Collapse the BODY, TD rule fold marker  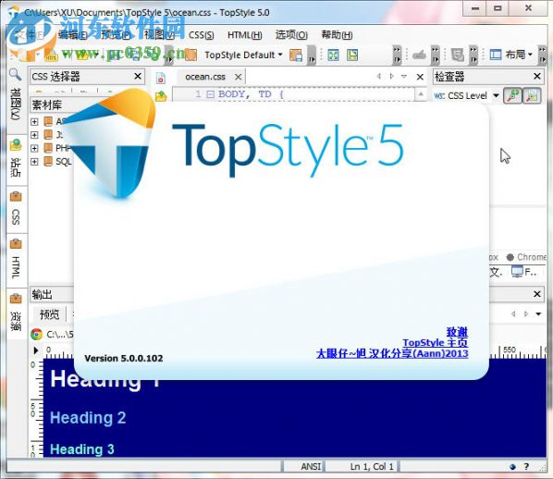(210, 94)
